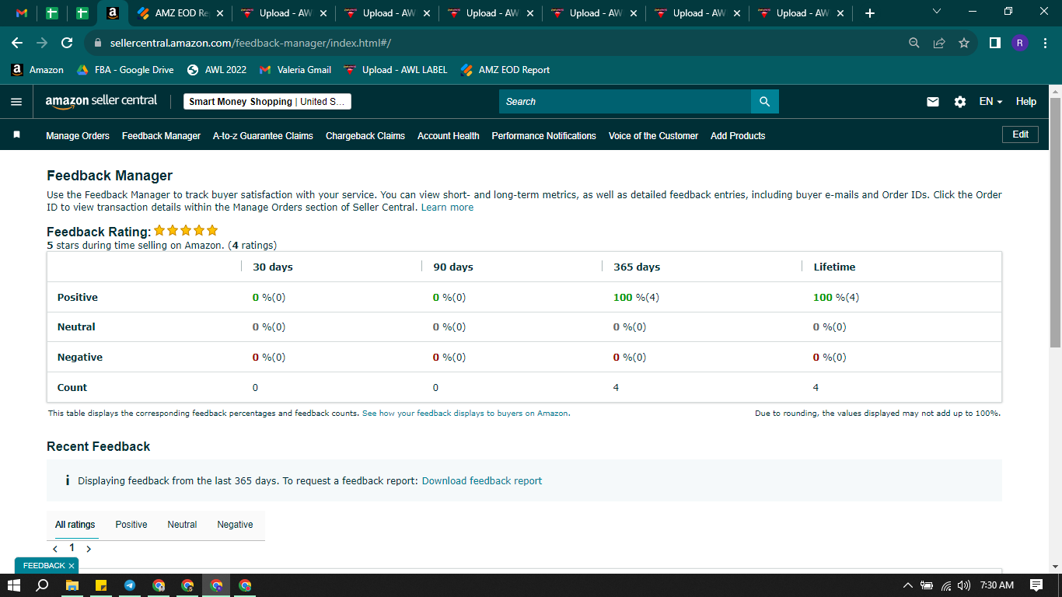Go to Account Health
Screen dimensions: 1062x597
pos(449,136)
